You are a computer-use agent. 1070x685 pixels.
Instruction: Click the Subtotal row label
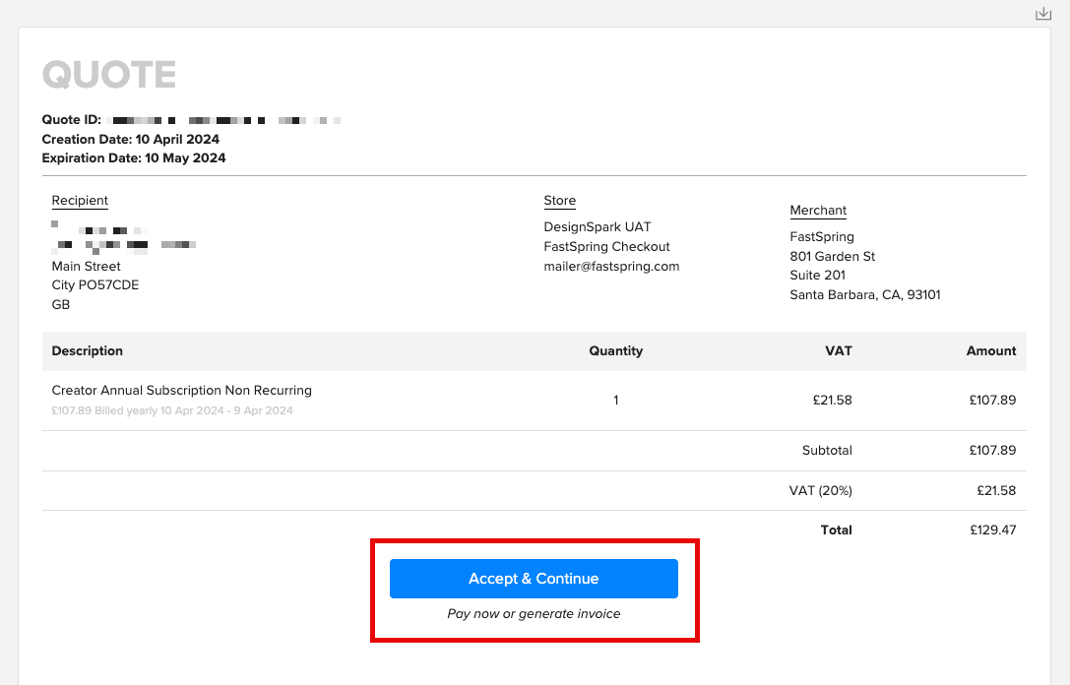[x=827, y=451]
